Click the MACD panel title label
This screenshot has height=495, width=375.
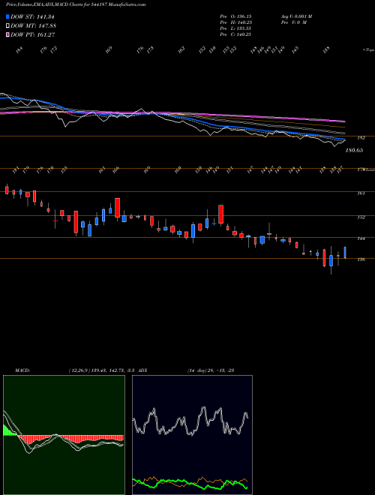pyautogui.click(x=22, y=370)
